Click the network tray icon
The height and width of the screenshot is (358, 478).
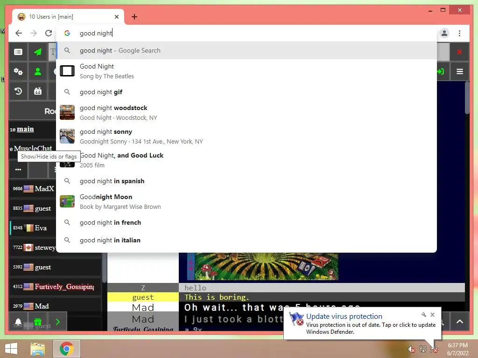tap(422, 349)
